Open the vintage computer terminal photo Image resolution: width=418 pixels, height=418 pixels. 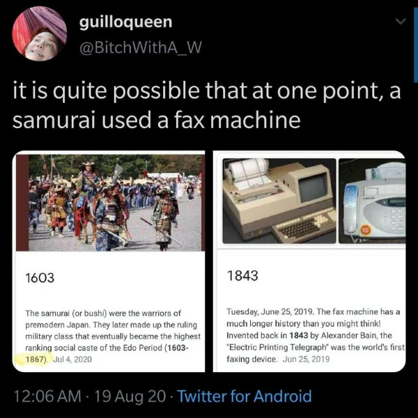(x=279, y=201)
